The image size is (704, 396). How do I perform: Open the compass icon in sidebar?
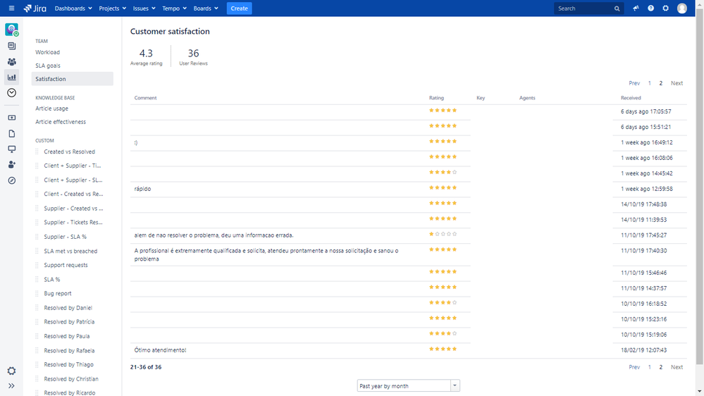click(12, 180)
